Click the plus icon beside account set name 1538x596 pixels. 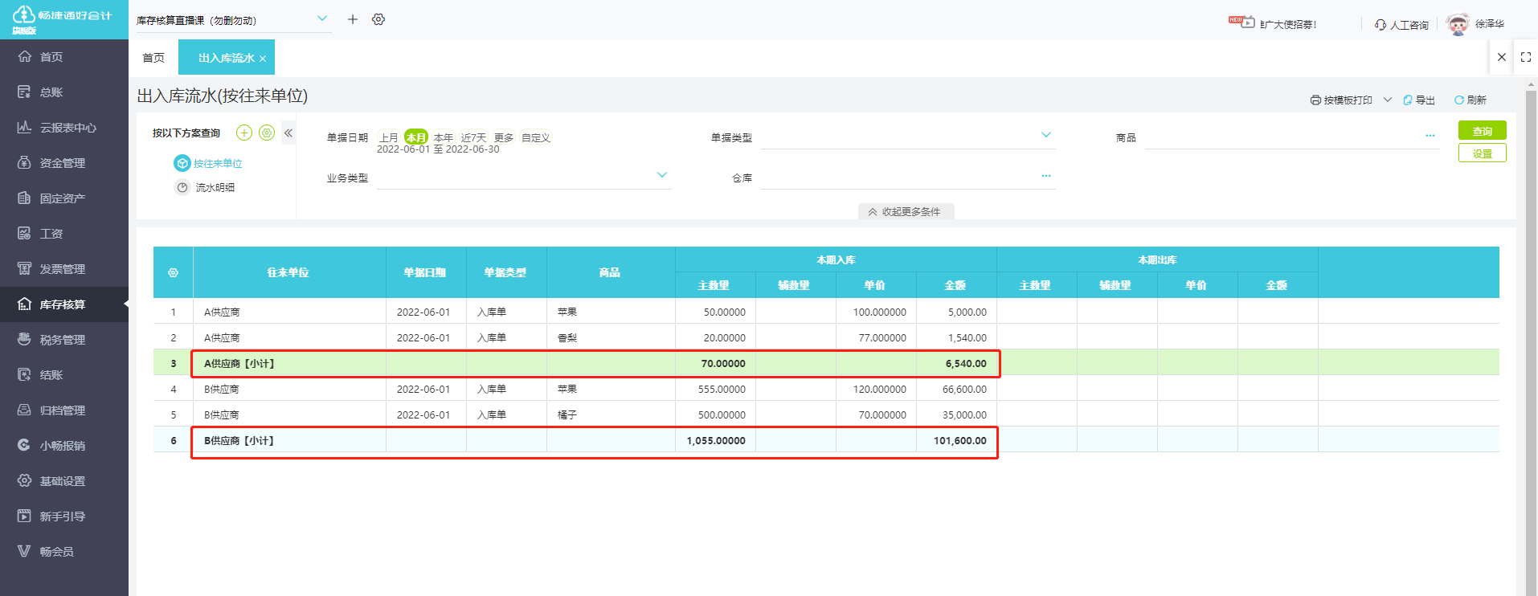pyautogui.click(x=352, y=19)
